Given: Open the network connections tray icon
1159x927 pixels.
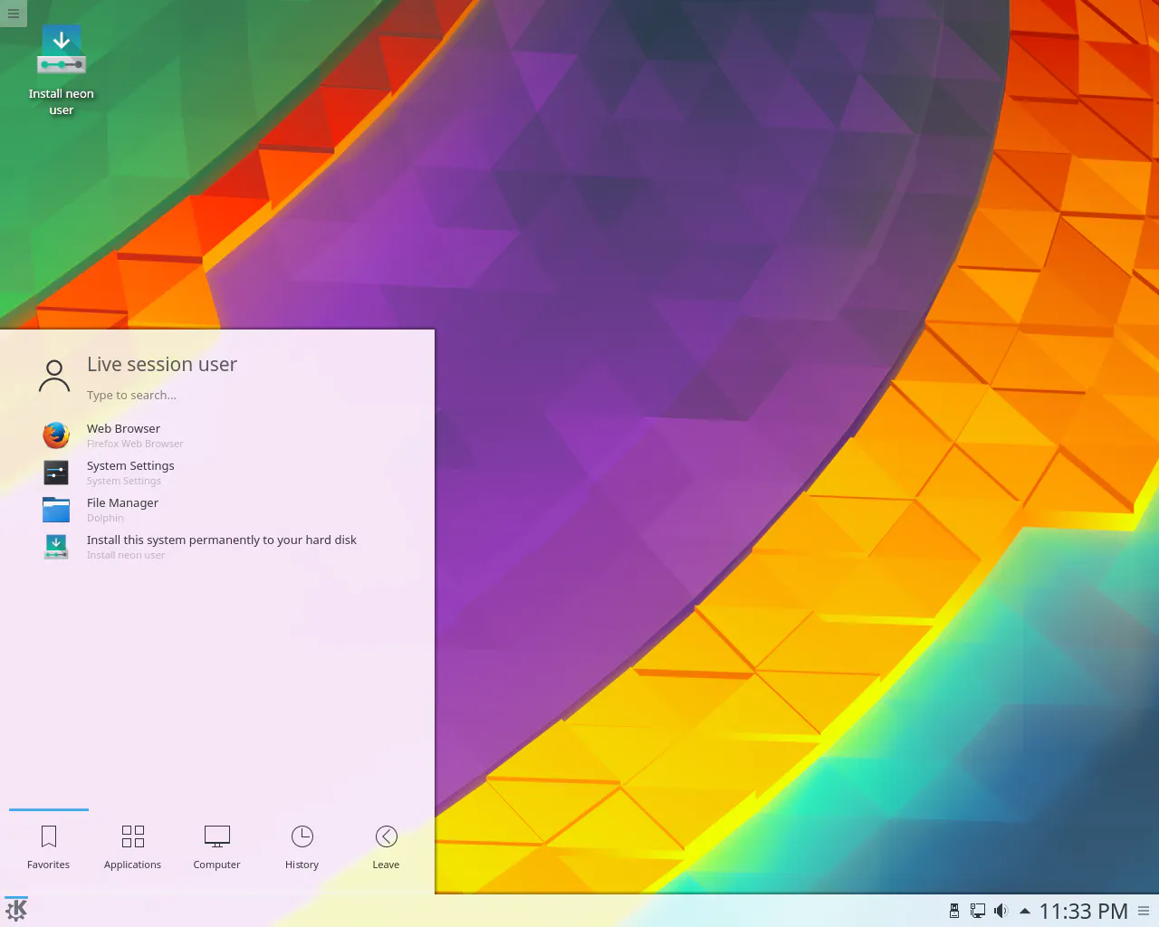Looking at the screenshot, I should [978, 911].
